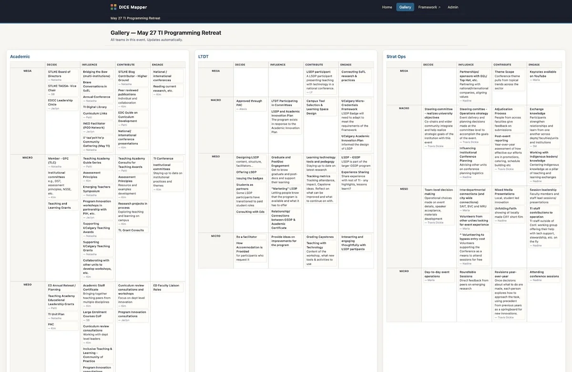Click the Issuing the badges card
This screenshot has width=572, height=372.
250,179
